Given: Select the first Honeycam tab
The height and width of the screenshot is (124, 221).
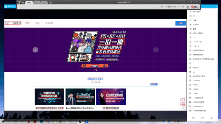Looking at the screenshot, I should click(x=29, y=3).
